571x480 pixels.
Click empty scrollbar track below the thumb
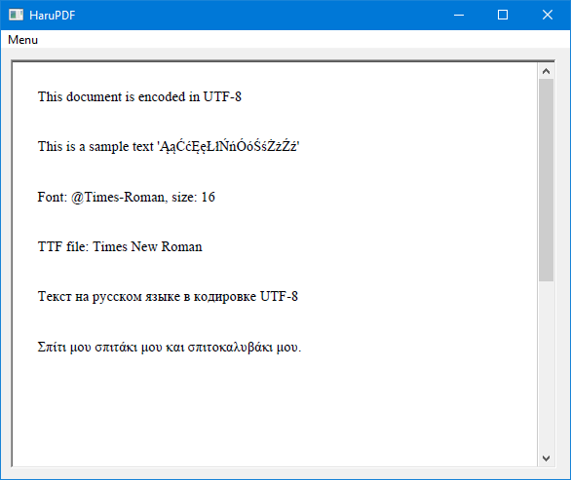[546, 366]
